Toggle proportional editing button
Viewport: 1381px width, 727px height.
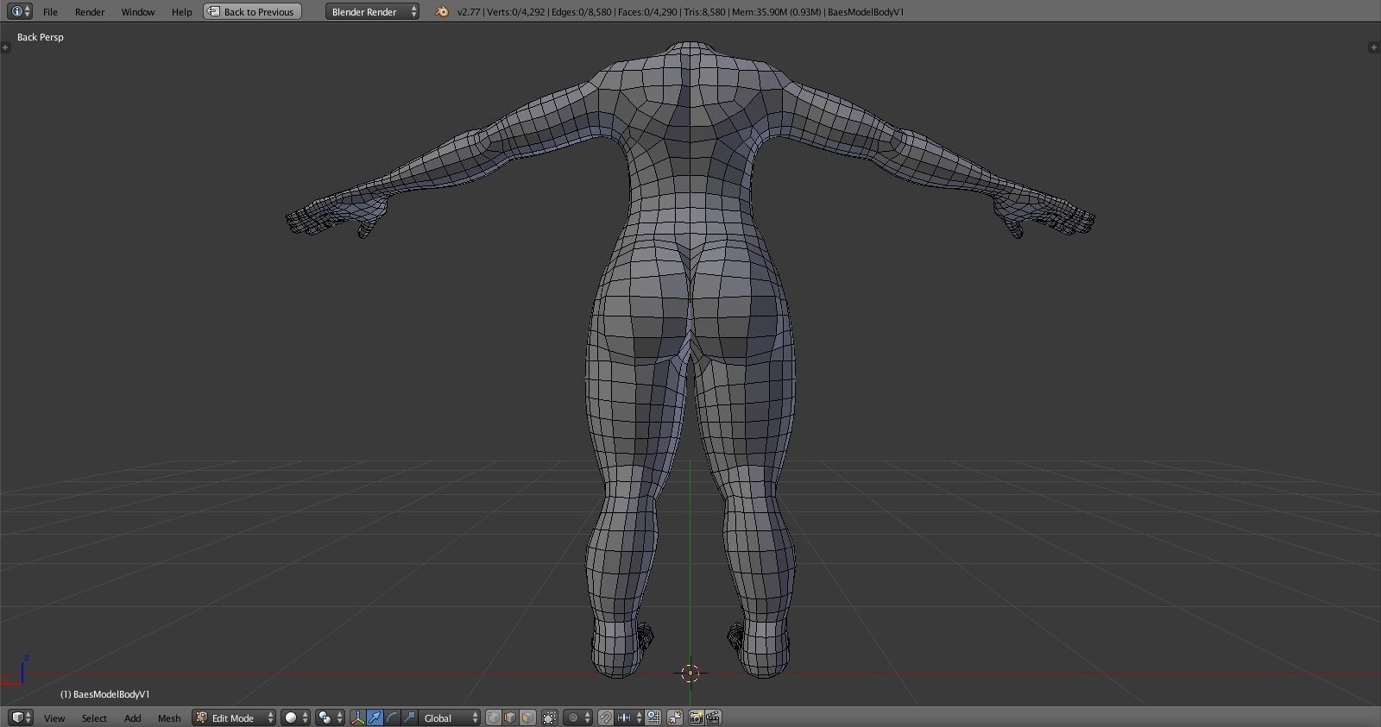click(573, 718)
